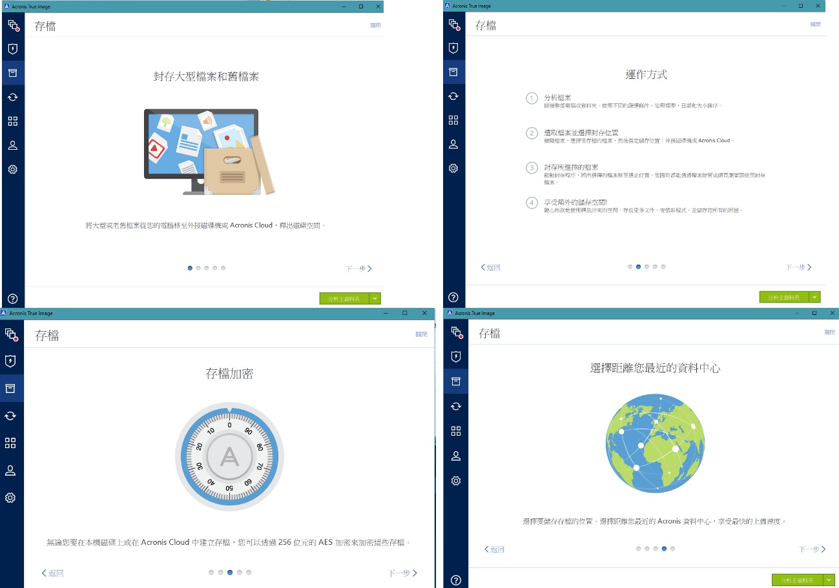Open Backup icon in 選擇距離您最近的資料中心 window

tap(457, 332)
